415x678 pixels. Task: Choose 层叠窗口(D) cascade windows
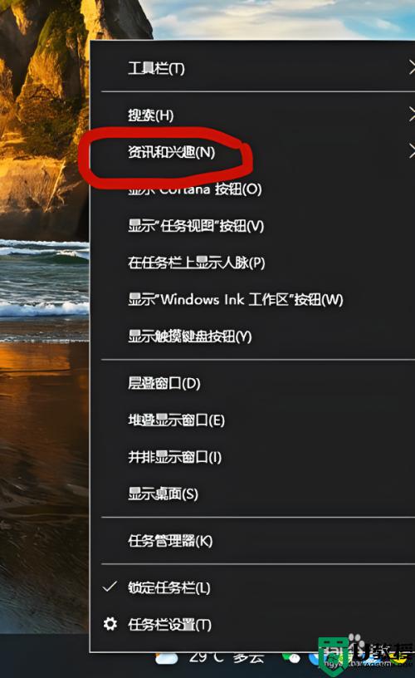pos(252,383)
